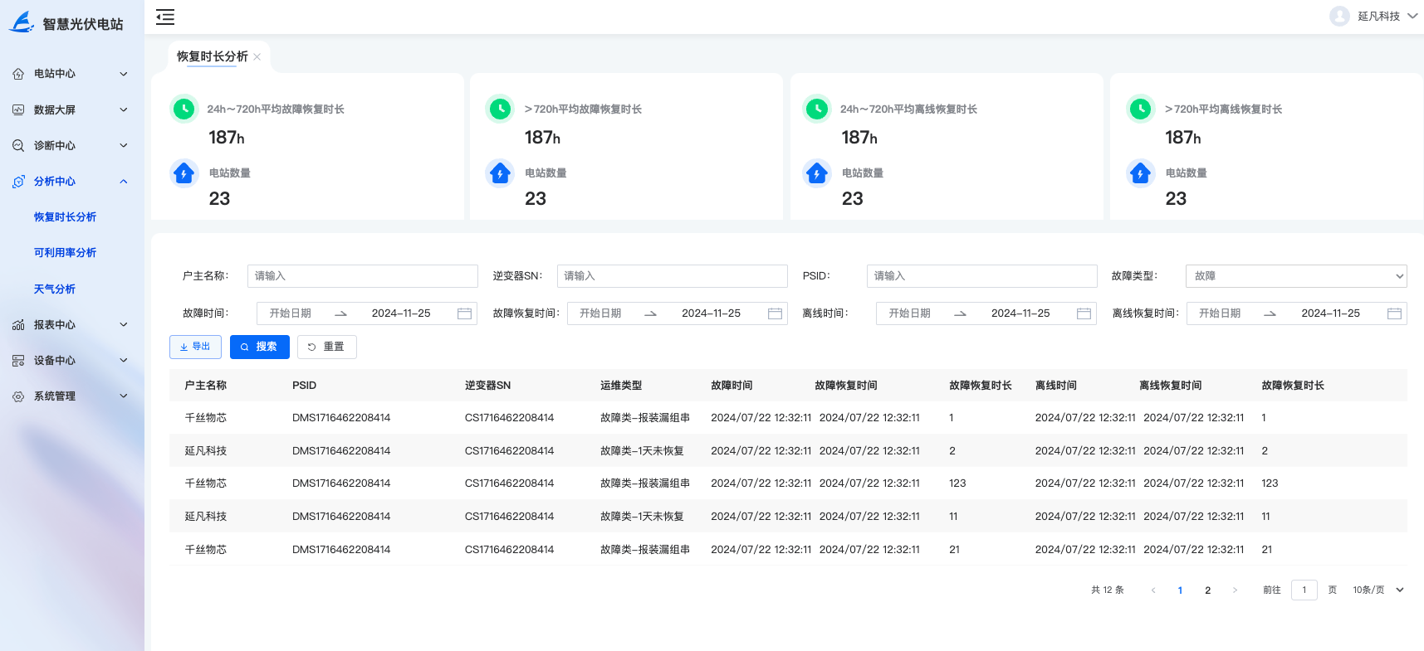Close the 恢复时长分析 tab
1424x651 pixels.
point(257,57)
